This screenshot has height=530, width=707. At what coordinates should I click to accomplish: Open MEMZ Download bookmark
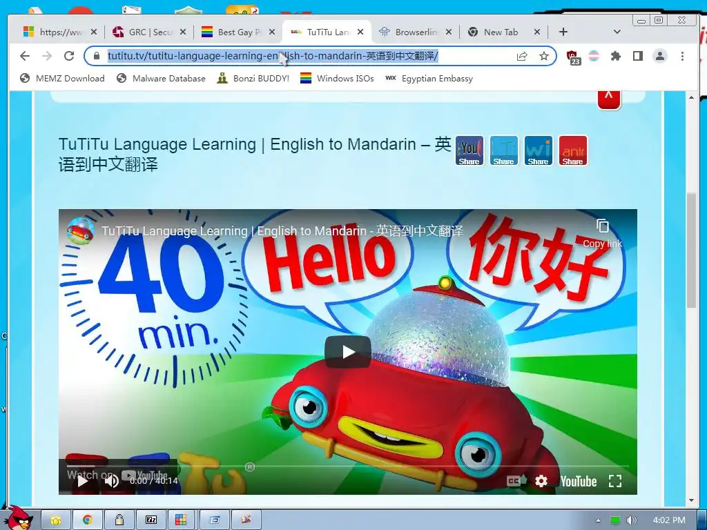[x=62, y=79]
